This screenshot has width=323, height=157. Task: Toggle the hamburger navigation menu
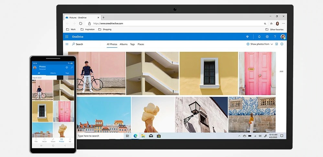click(67, 44)
